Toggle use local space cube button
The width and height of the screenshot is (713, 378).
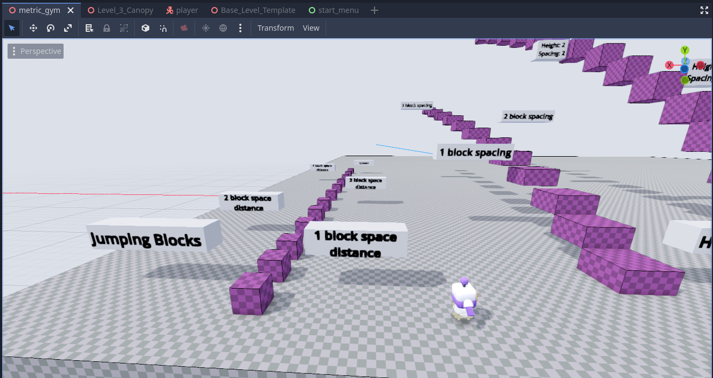(146, 28)
